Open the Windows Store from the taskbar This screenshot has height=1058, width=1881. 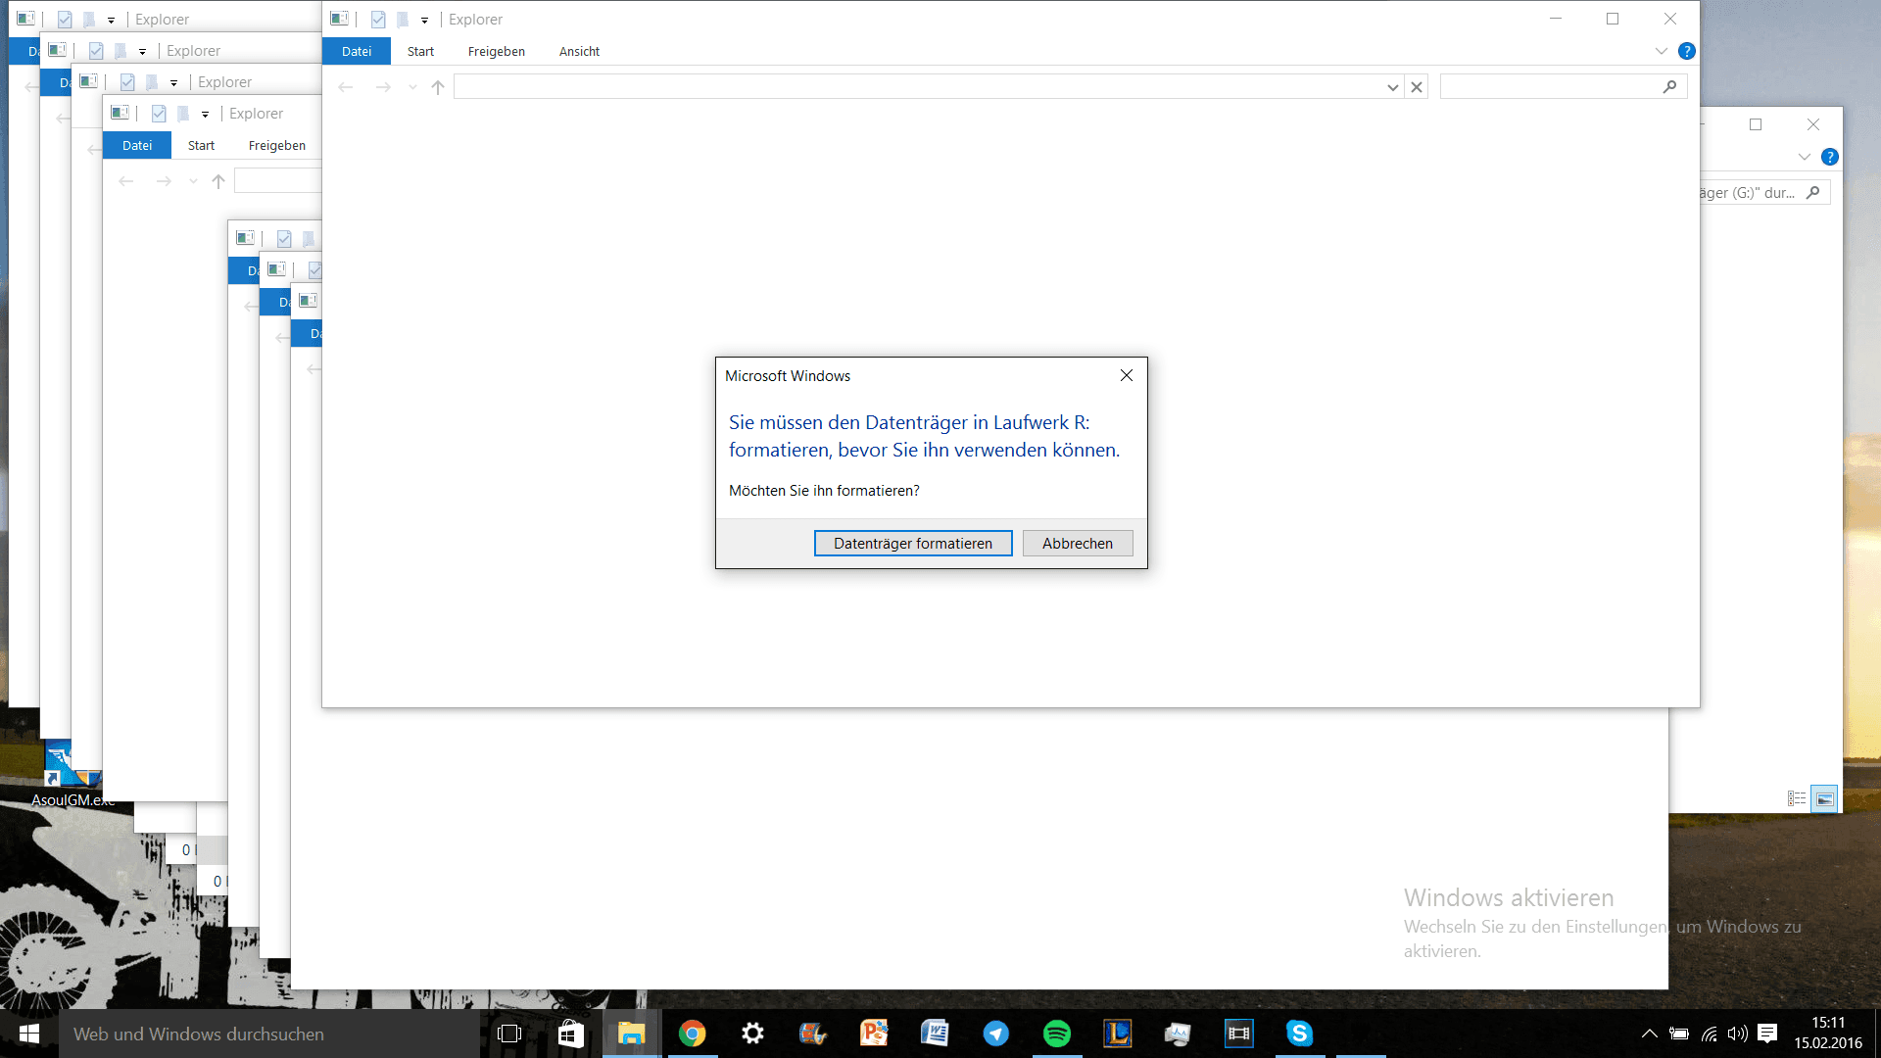pyautogui.click(x=570, y=1034)
